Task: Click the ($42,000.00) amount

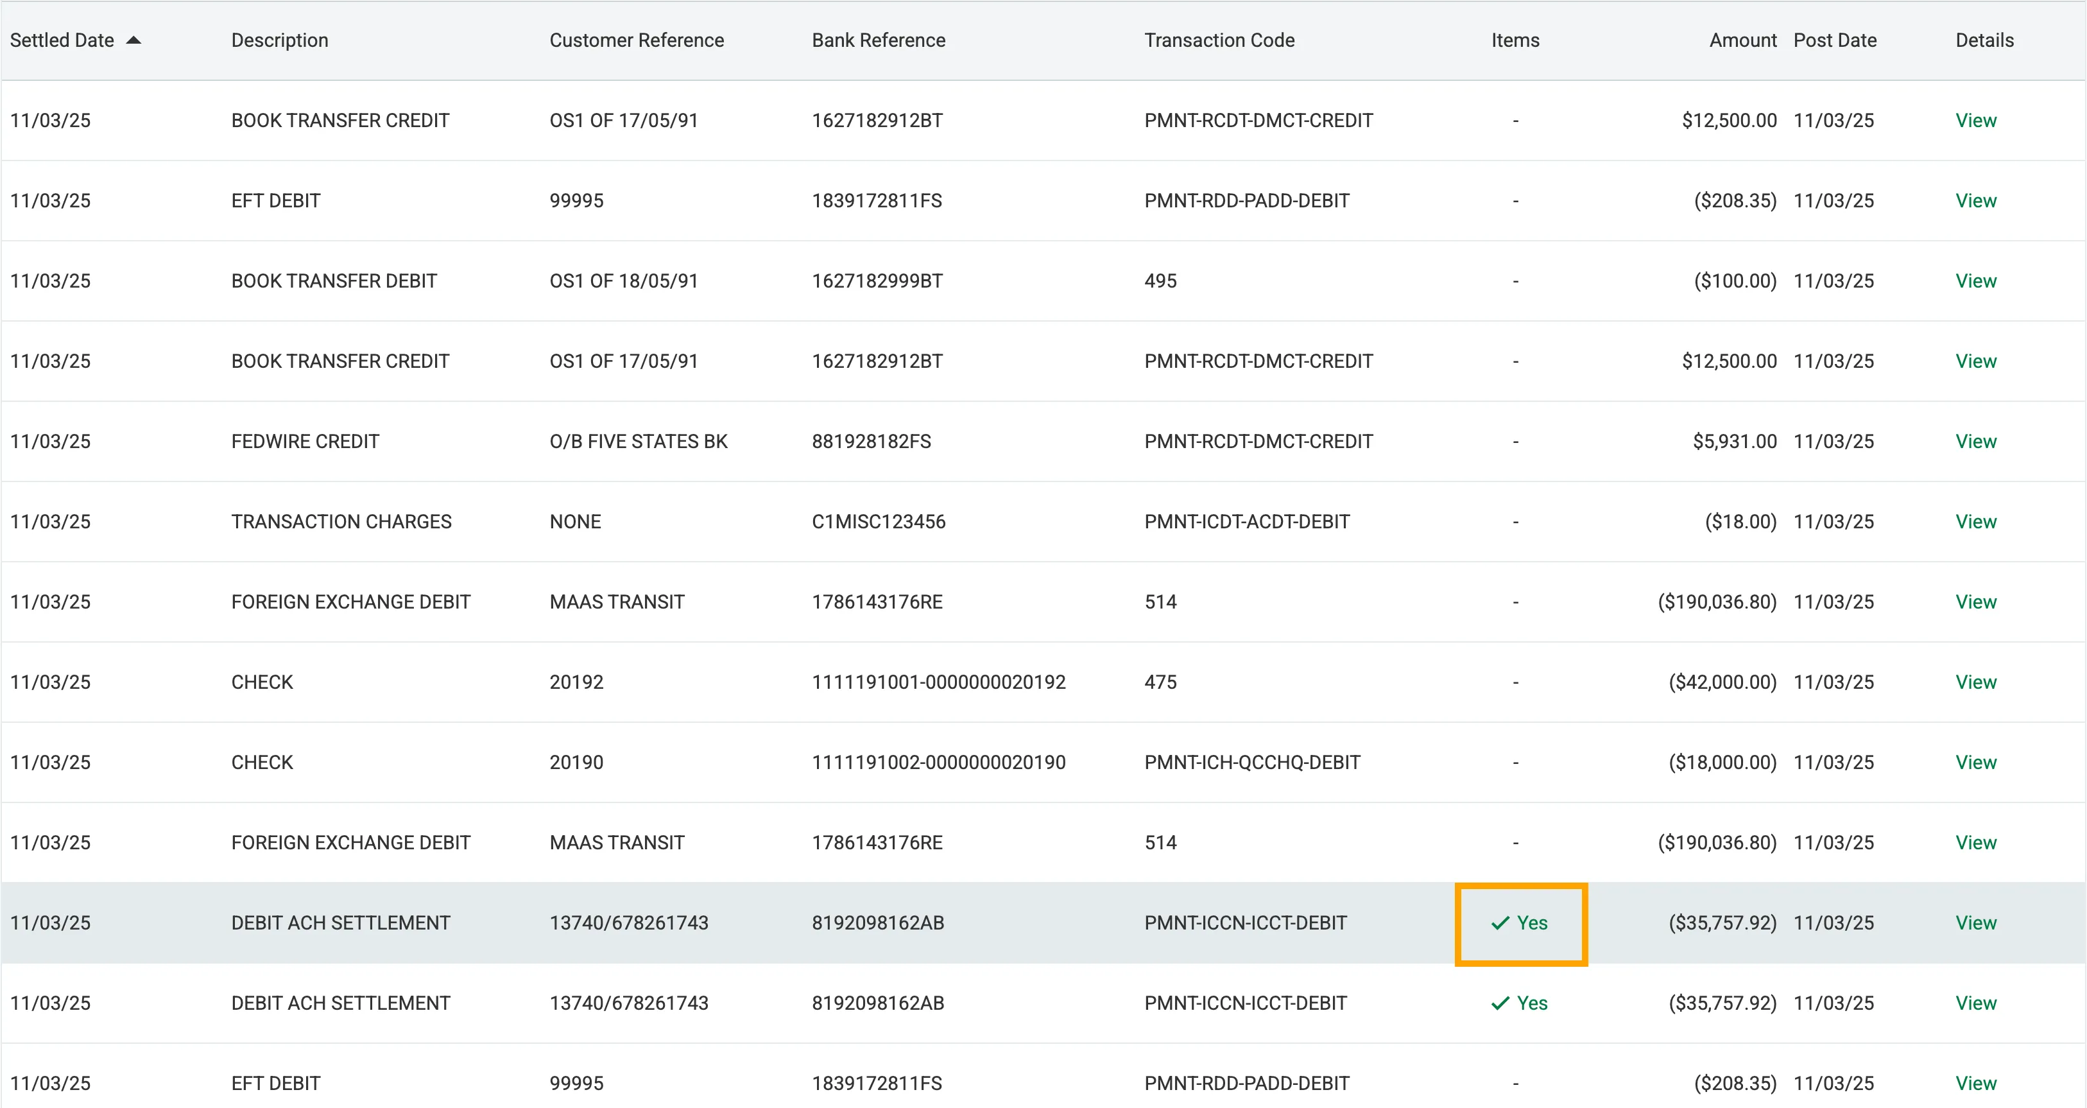Action: [x=1722, y=682]
